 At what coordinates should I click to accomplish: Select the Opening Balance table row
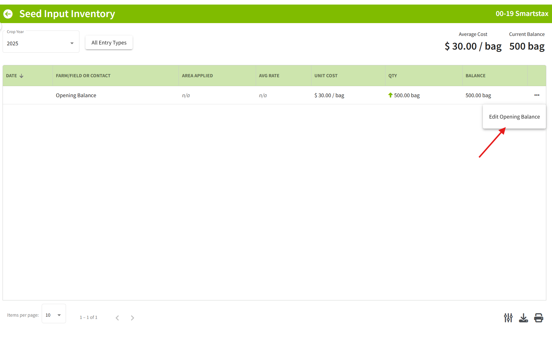[76, 95]
